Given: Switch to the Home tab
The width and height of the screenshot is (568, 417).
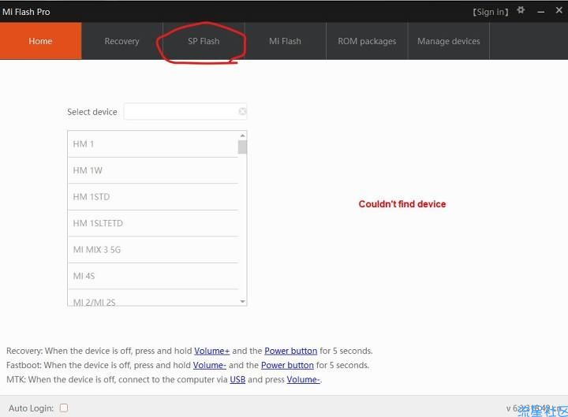Looking at the screenshot, I should coord(40,41).
